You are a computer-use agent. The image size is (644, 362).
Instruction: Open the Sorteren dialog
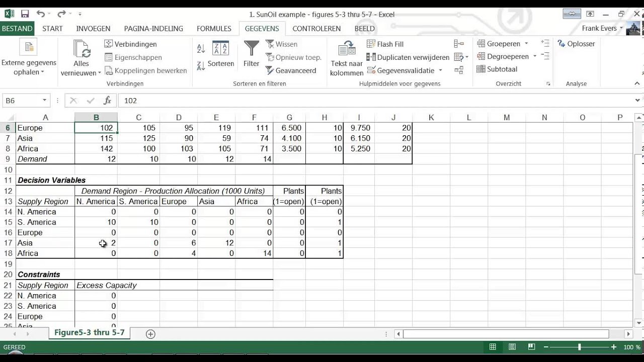tap(221, 54)
